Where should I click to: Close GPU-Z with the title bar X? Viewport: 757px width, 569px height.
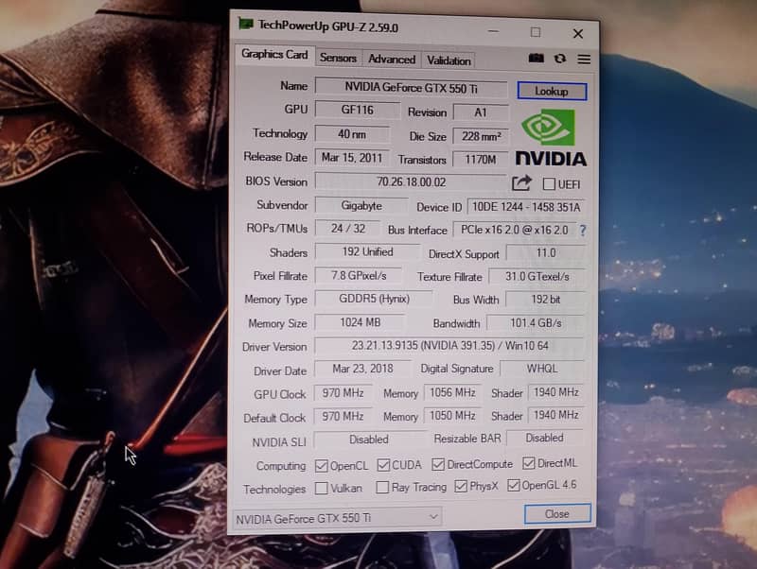578,34
